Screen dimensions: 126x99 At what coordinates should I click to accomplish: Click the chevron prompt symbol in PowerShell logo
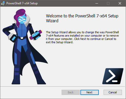pyautogui.click(x=111, y=76)
